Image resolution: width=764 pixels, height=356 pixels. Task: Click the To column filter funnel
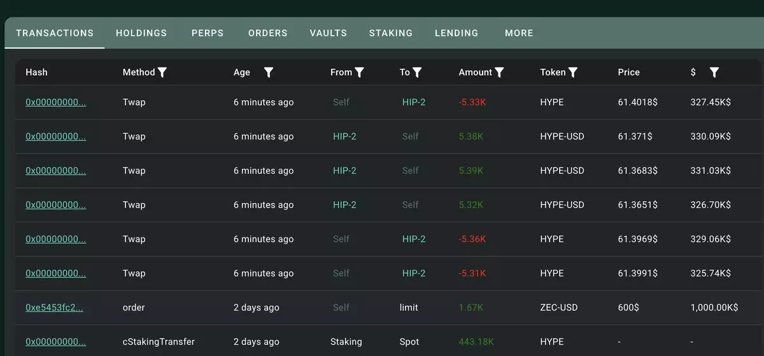[x=417, y=73]
